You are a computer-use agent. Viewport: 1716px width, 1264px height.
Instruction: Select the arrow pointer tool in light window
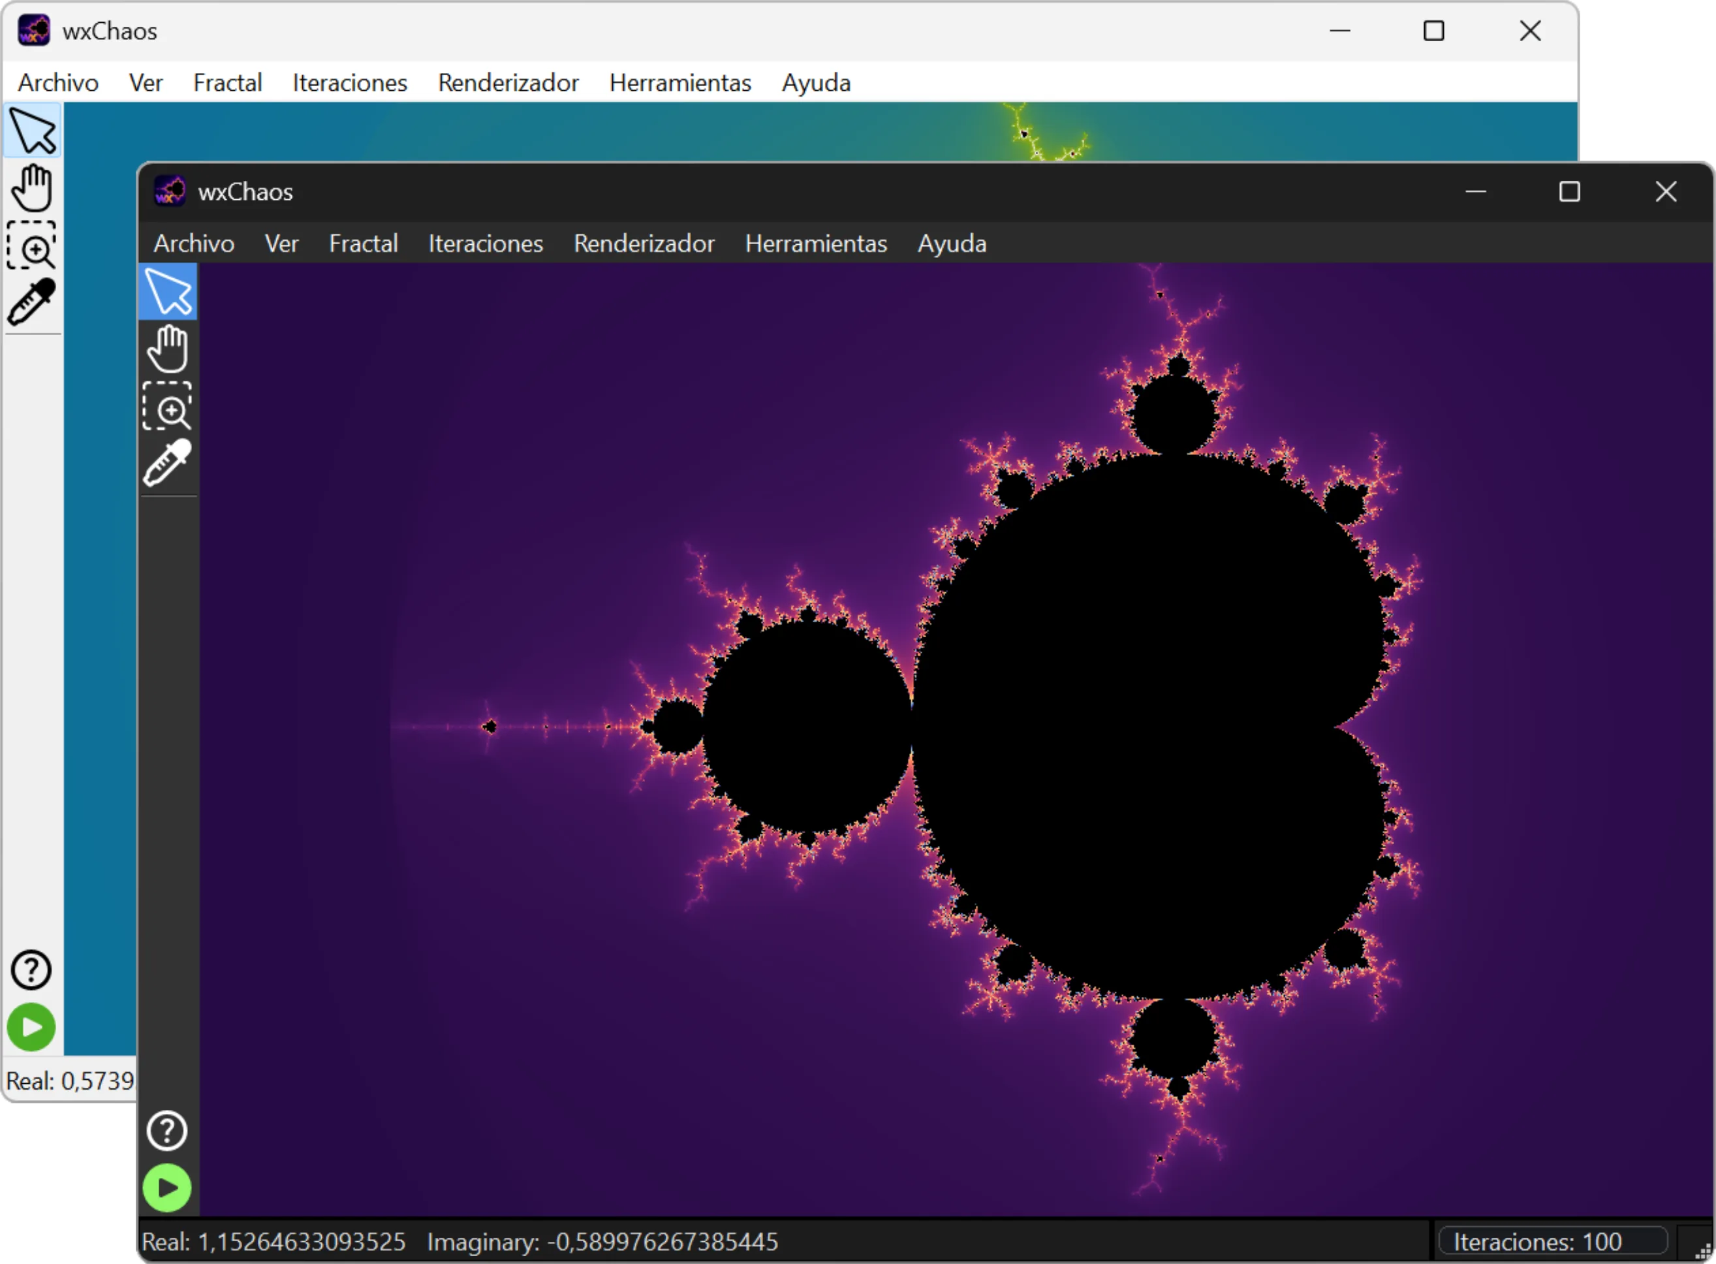(x=32, y=131)
